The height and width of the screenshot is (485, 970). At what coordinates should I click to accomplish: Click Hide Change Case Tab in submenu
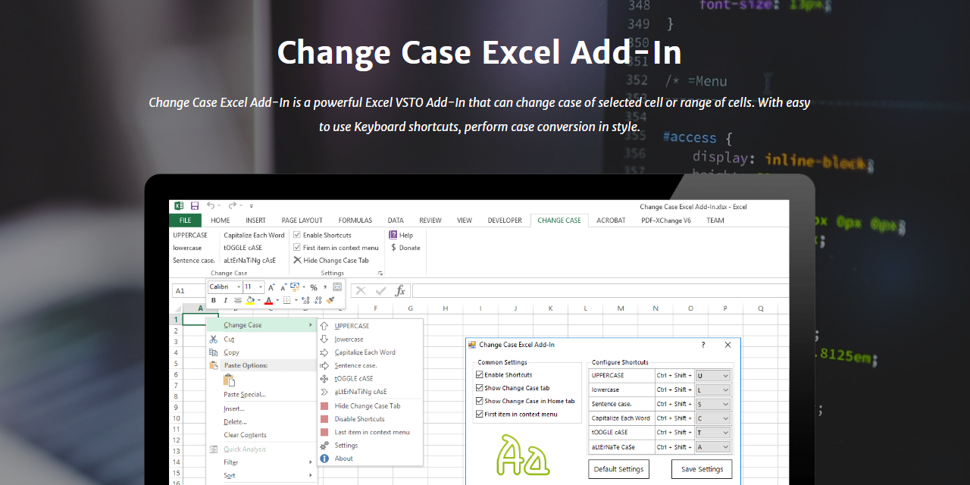pyautogui.click(x=368, y=405)
